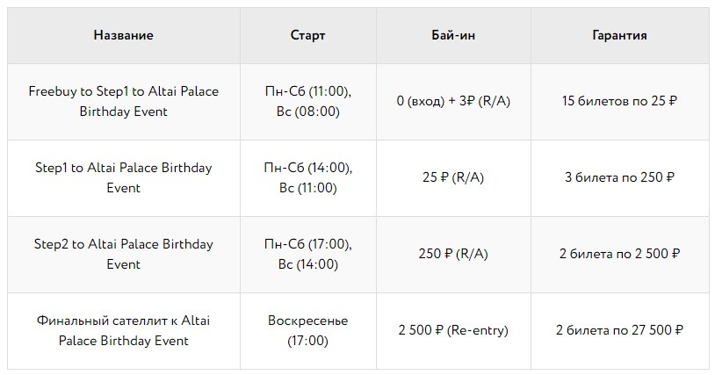Select Step2 to Altai Palace Birthday Event
The height and width of the screenshot is (375, 715).
pyautogui.click(x=124, y=255)
